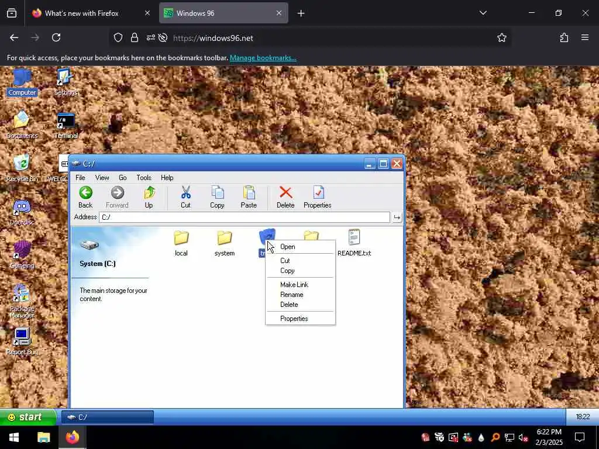599x449 pixels.
Task: Open Firefox View at top left
Action: [x=12, y=13]
